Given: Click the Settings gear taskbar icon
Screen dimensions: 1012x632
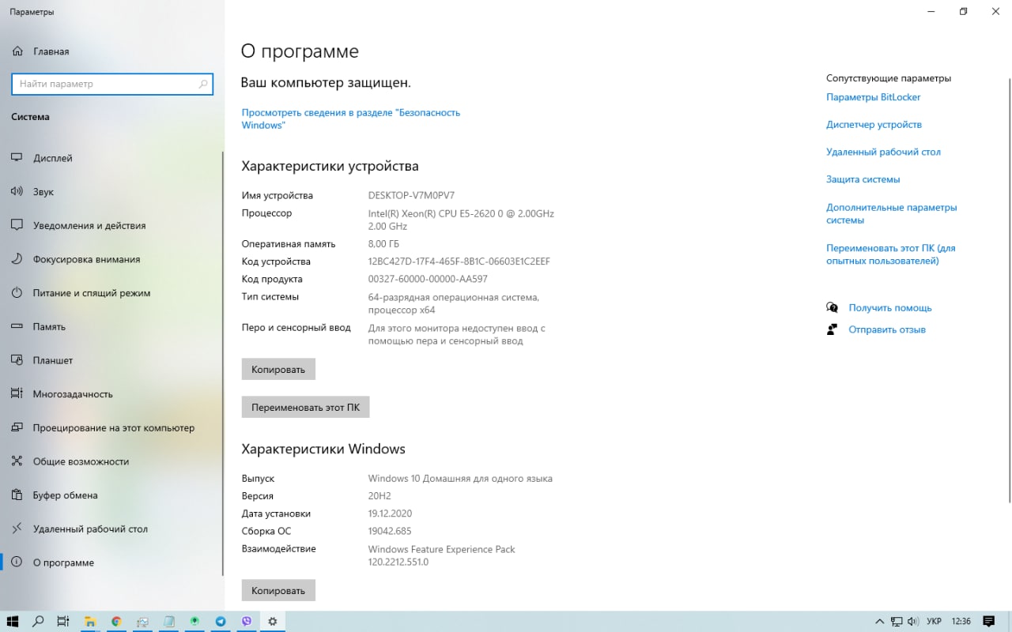Looking at the screenshot, I should click(273, 621).
